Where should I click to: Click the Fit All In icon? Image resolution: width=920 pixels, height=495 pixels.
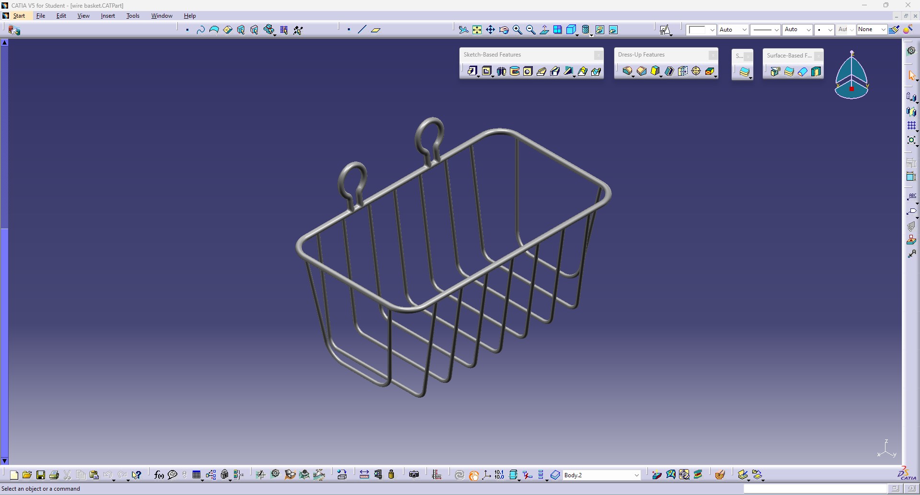[477, 30]
